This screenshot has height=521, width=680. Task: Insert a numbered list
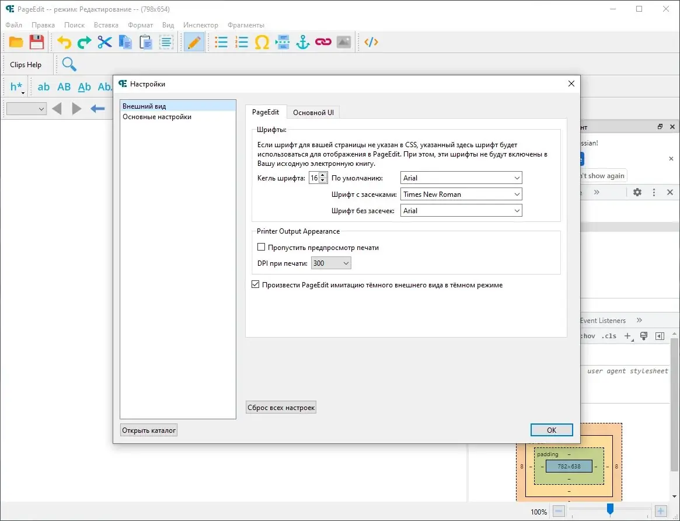pos(242,42)
